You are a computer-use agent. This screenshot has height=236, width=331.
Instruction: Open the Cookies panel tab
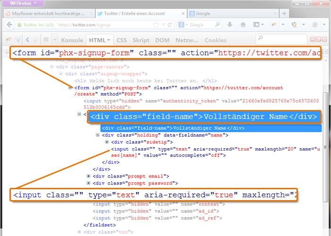(216, 40)
